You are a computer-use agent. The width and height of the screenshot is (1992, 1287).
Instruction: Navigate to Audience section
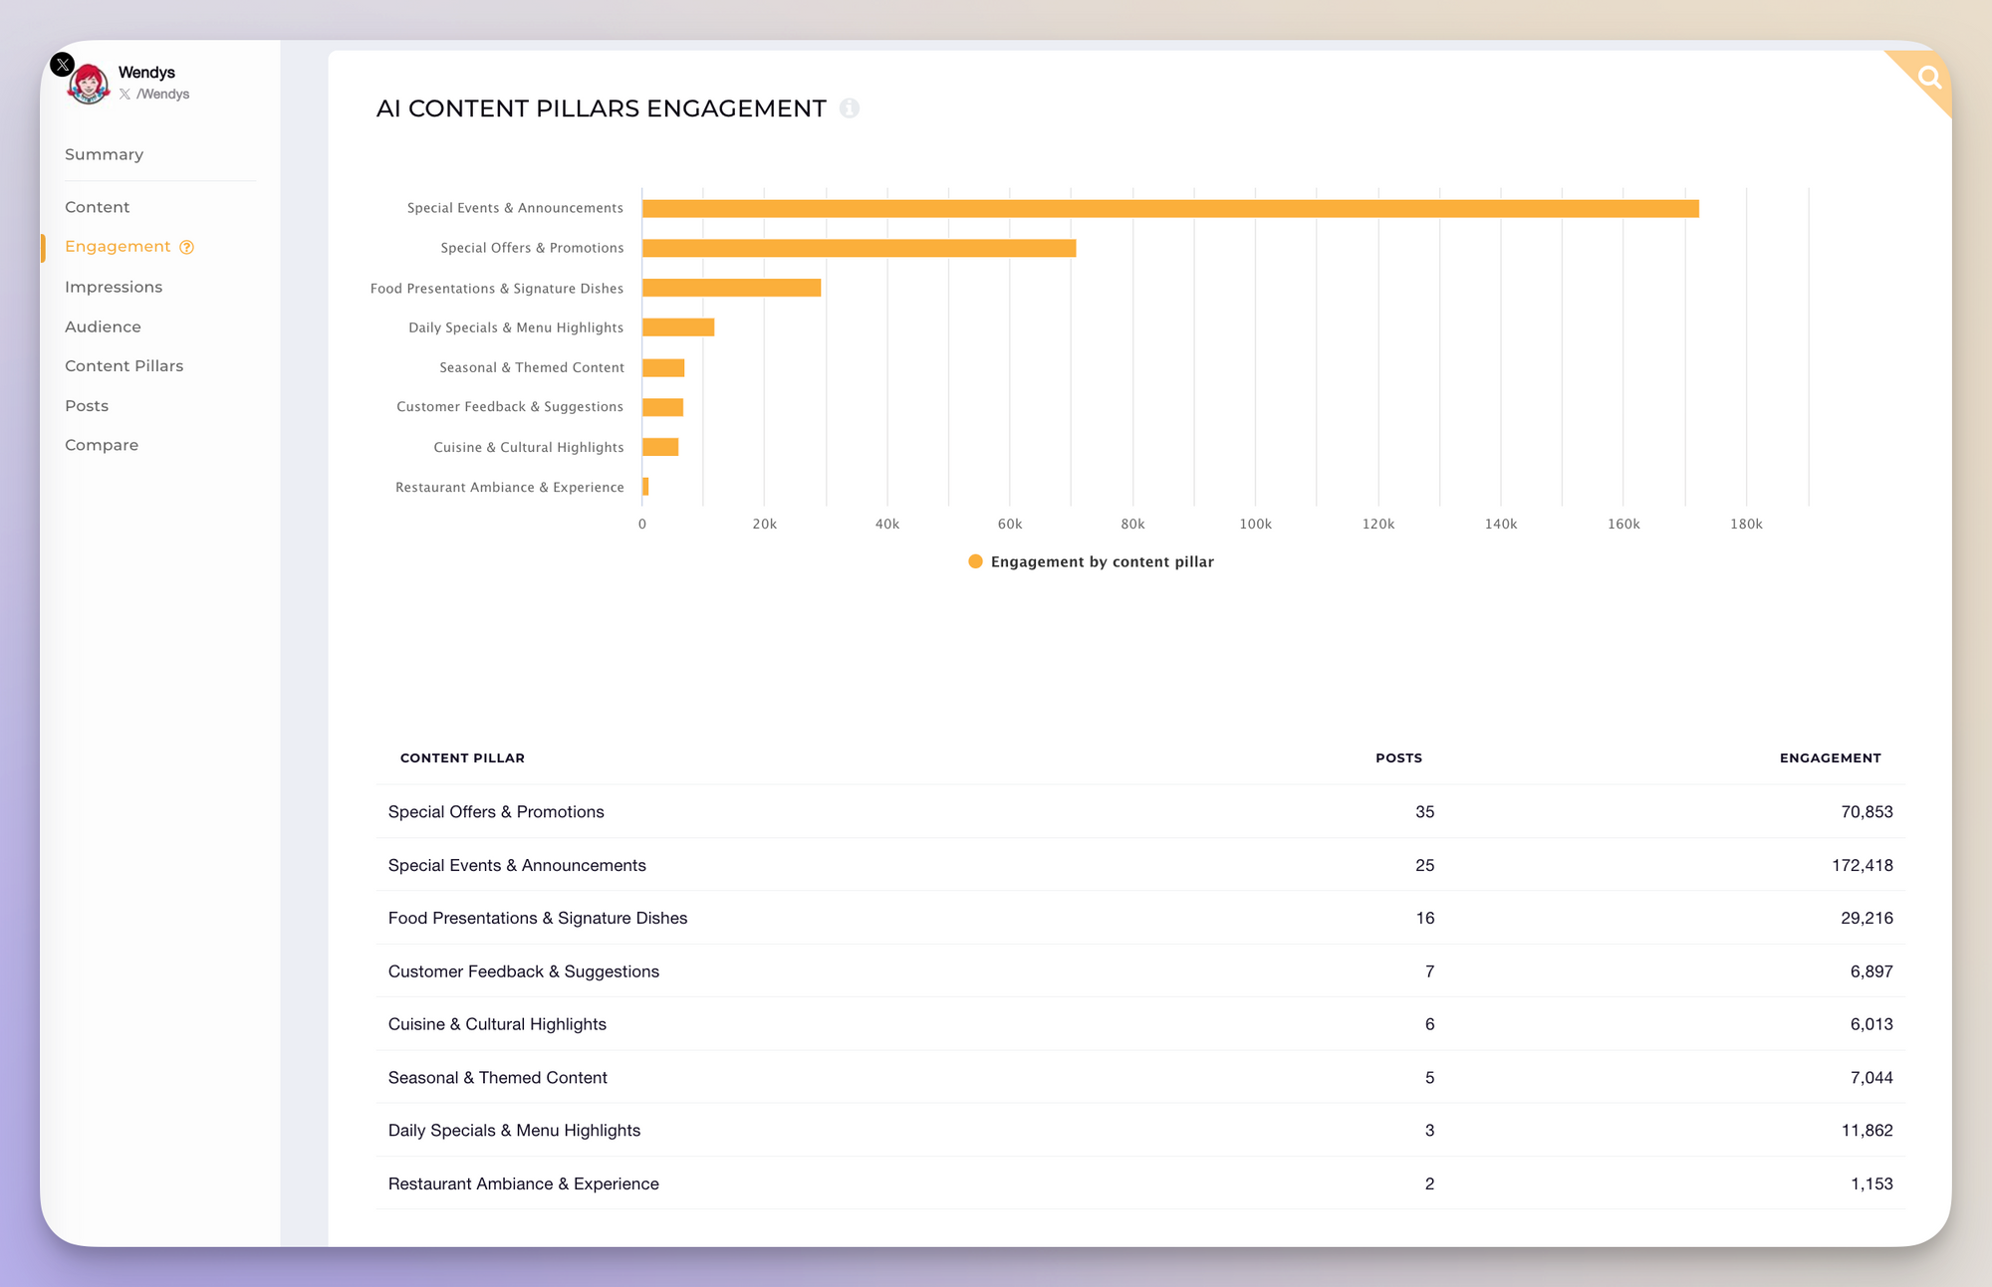tap(104, 326)
